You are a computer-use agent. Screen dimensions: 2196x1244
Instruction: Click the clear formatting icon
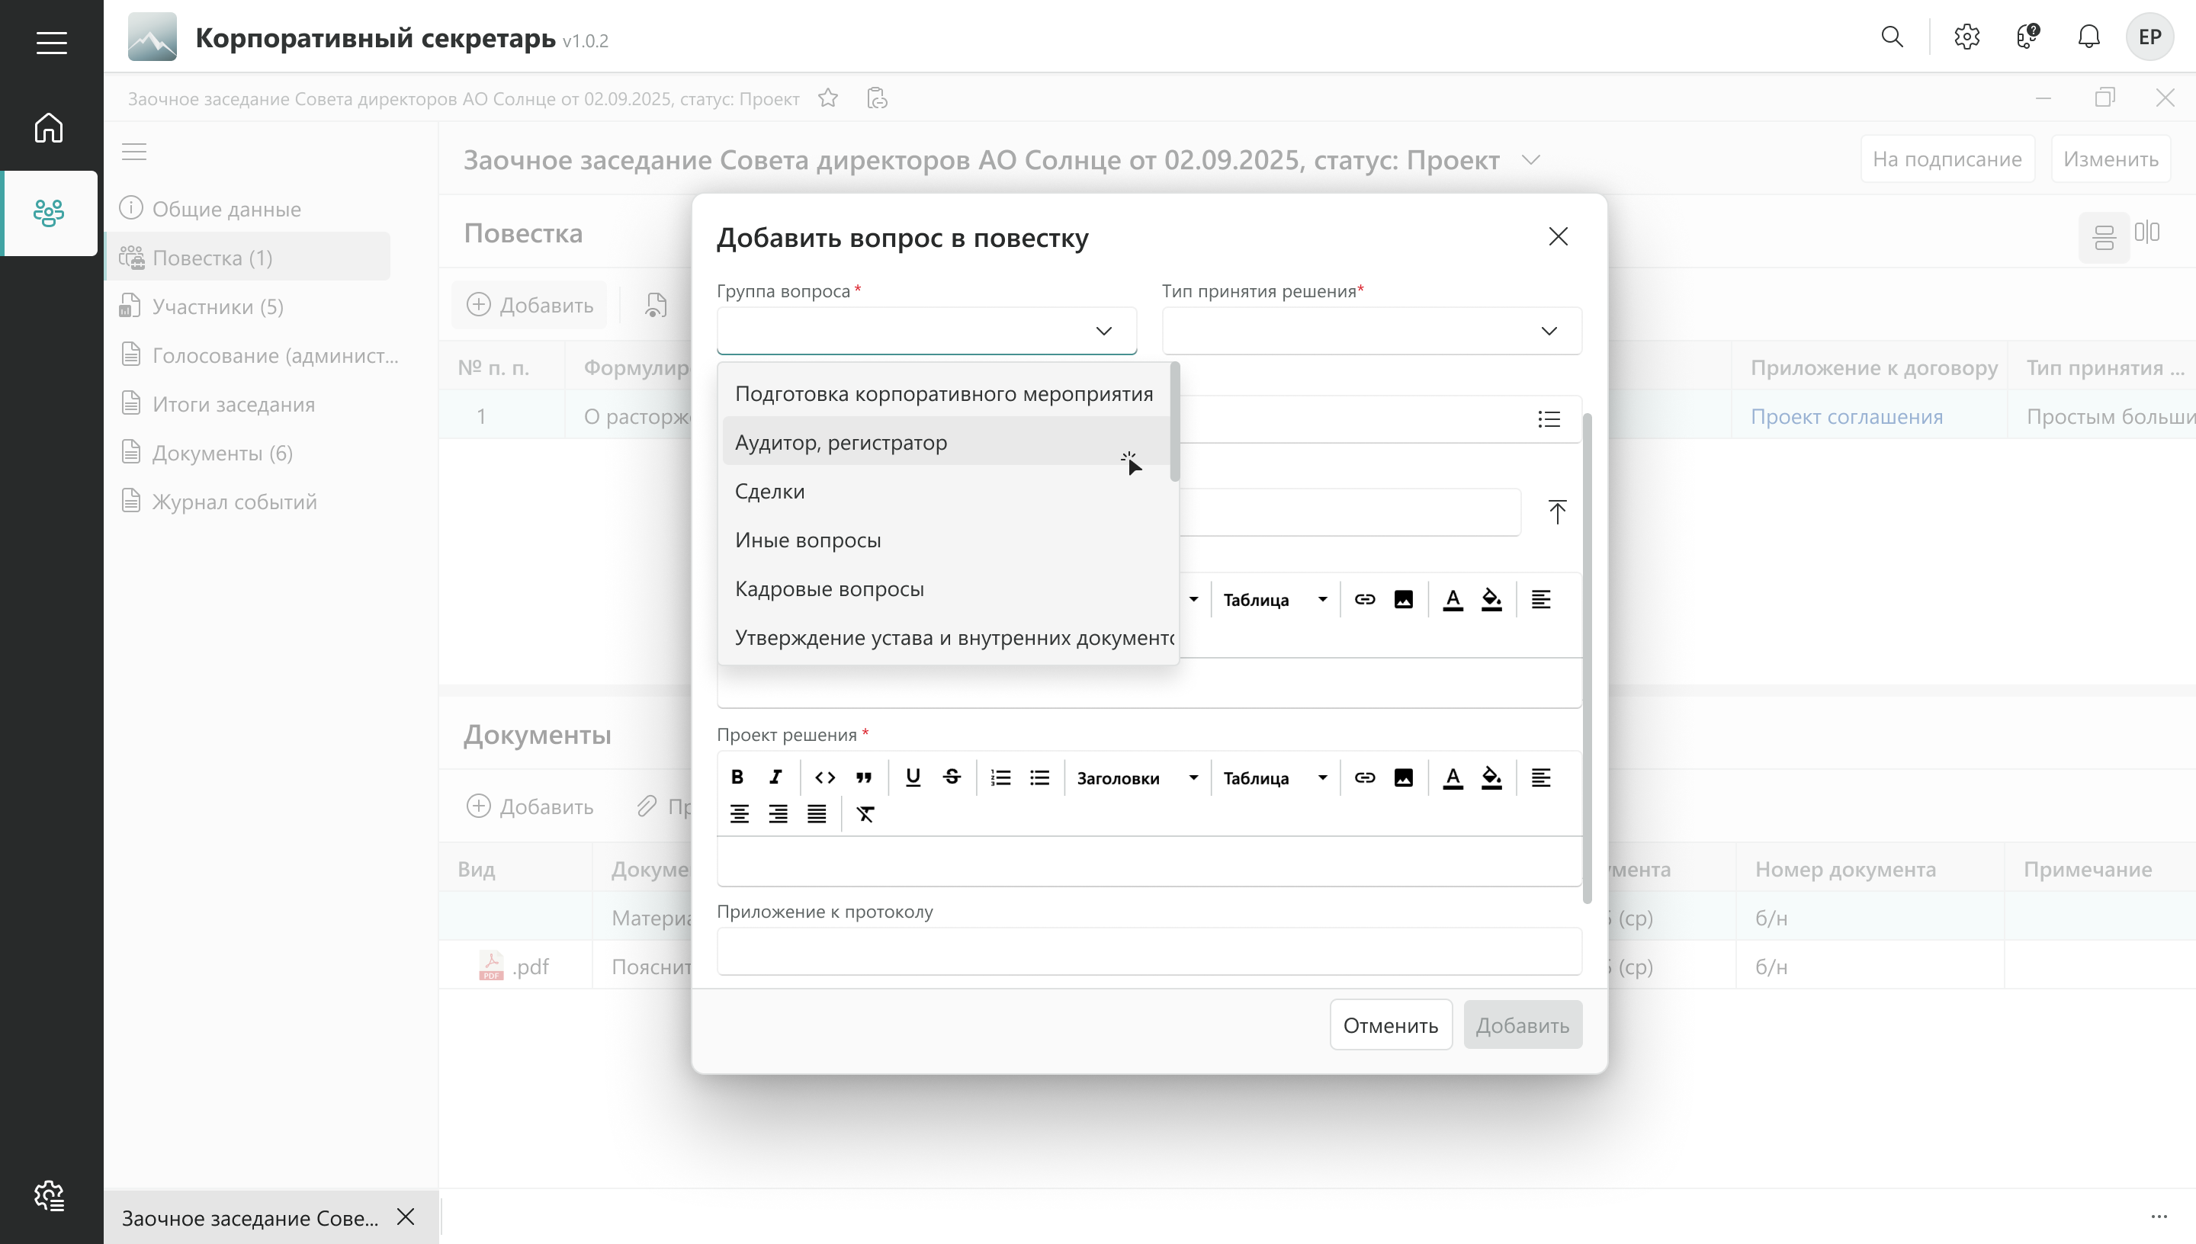(x=865, y=814)
